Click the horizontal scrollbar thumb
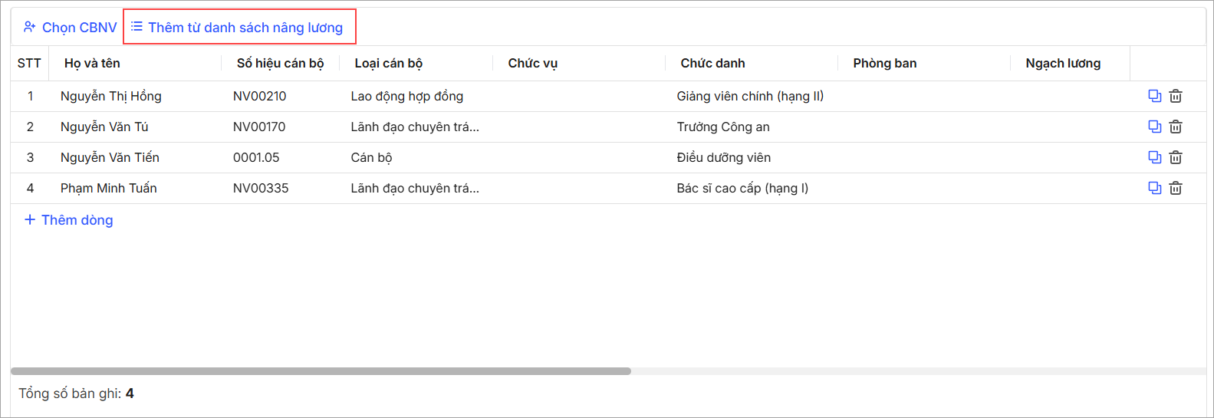 pos(321,371)
